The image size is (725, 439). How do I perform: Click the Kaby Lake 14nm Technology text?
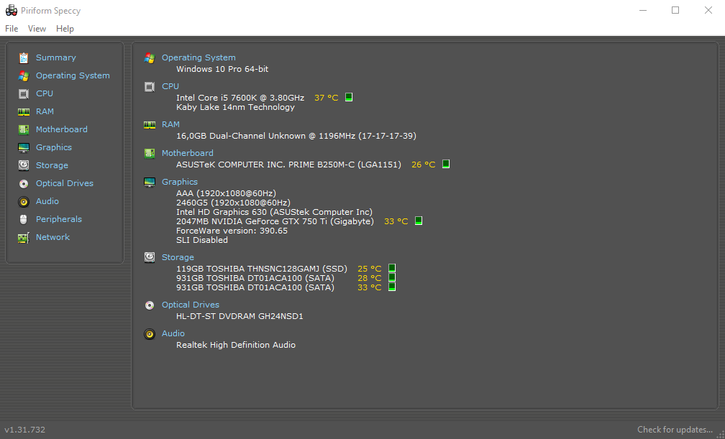235,107
